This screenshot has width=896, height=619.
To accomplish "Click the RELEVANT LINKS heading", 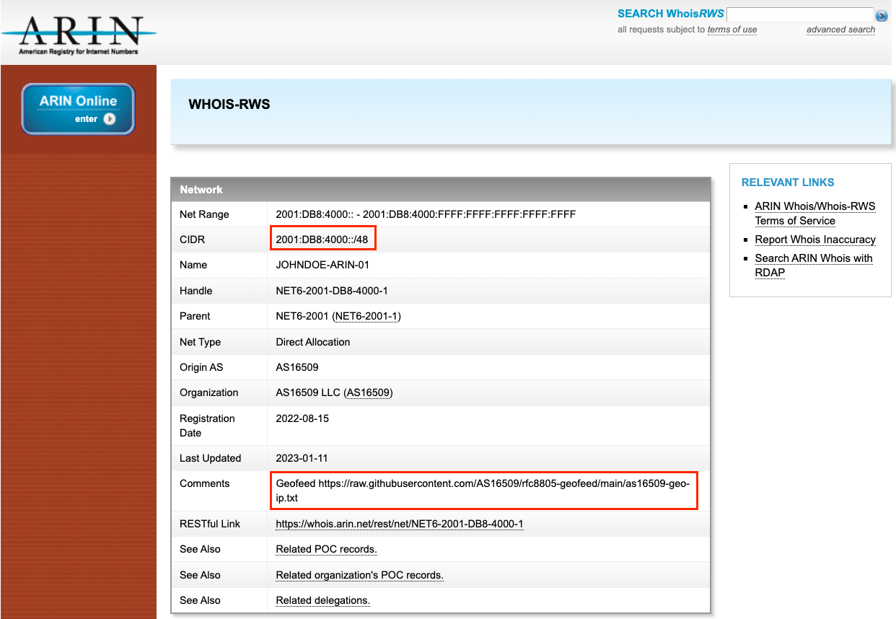I will (788, 183).
